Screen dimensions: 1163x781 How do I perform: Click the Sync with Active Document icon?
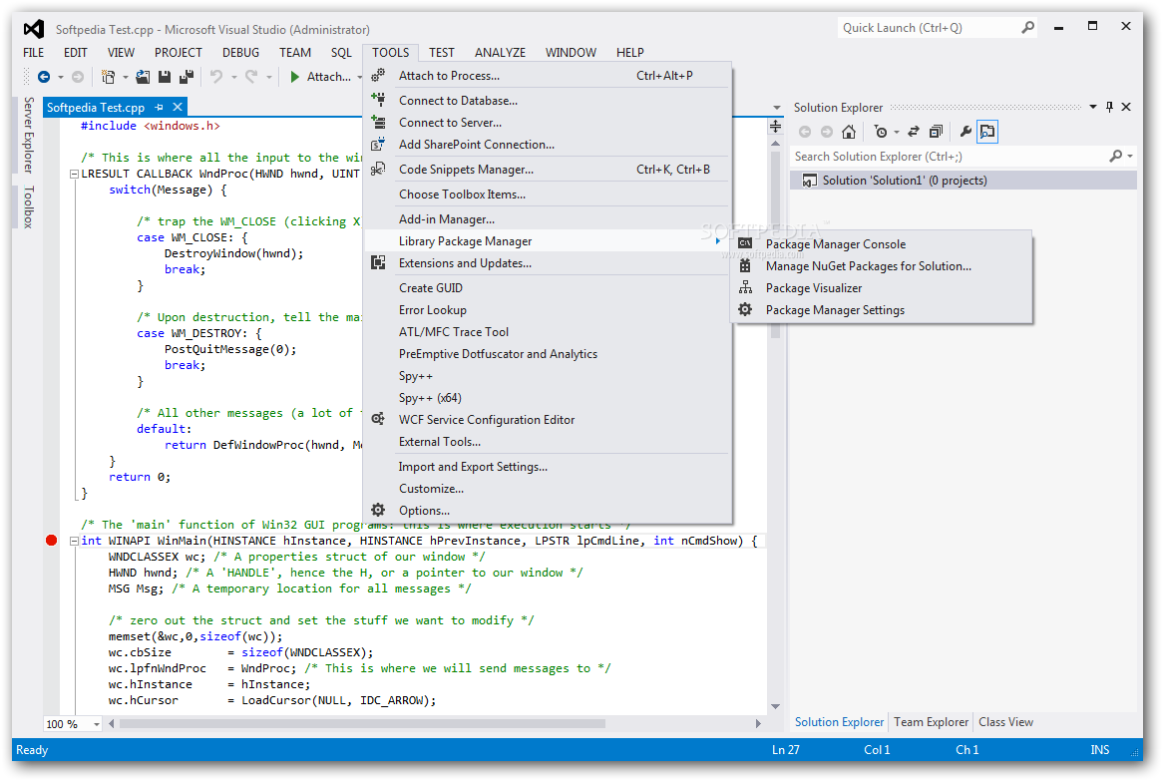[914, 132]
